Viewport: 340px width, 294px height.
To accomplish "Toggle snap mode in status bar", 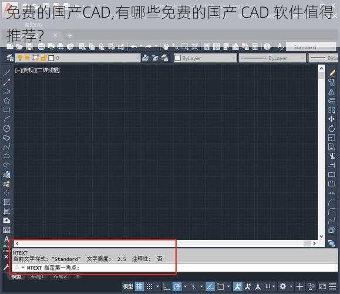I will (149, 286).
